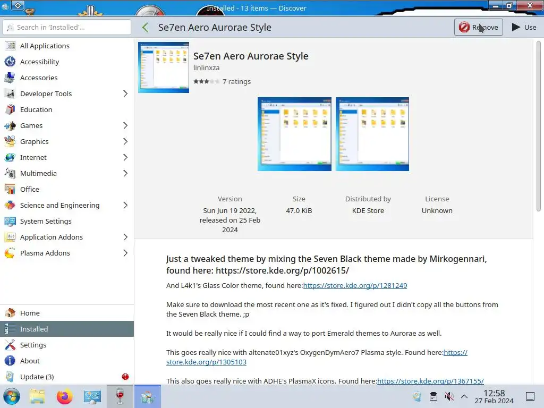The width and height of the screenshot is (544, 408).
Task: Open the Update (3) page
Action: click(x=67, y=377)
